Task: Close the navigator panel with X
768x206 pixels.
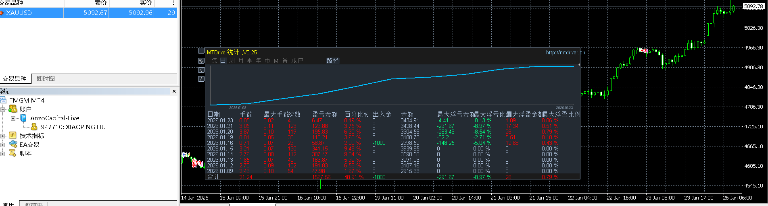Action: [x=174, y=91]
